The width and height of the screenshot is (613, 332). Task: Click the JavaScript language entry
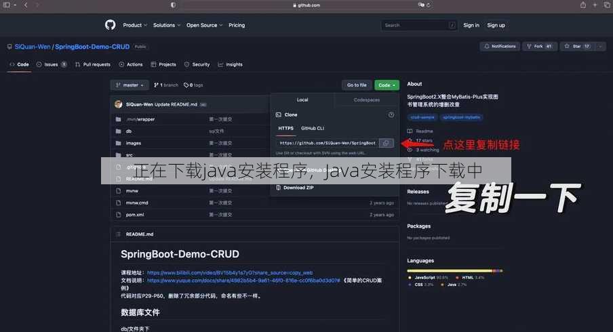[x=428, y=278]
